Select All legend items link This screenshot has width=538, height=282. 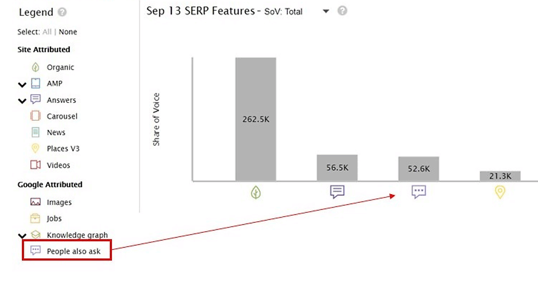click(47, 32)
